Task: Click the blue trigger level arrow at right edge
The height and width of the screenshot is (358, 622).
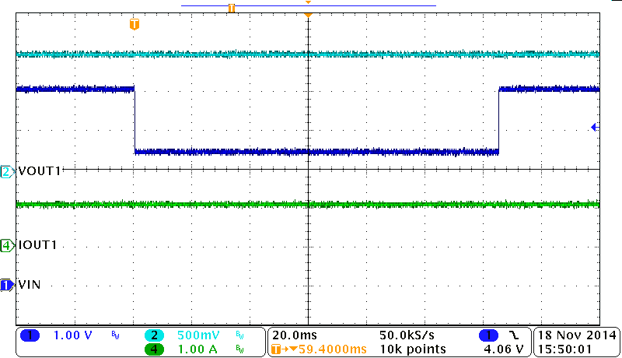Action: [x=595, y=127]
